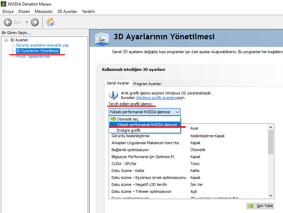This screenshot has width=283, height=213.
Task: Open the Windows grafik ayarlarını link
Action: [x=157, y=98]
